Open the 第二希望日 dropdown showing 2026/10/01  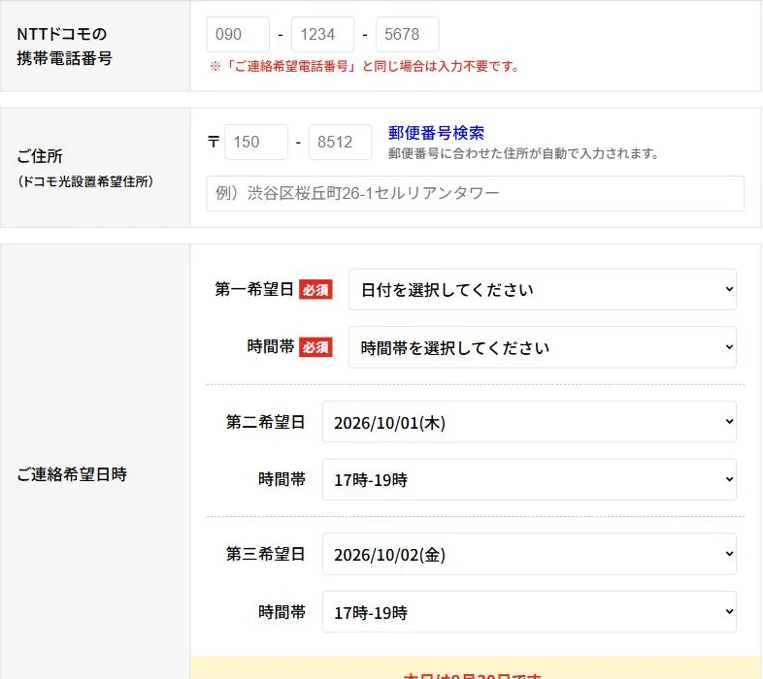[529, 422]
